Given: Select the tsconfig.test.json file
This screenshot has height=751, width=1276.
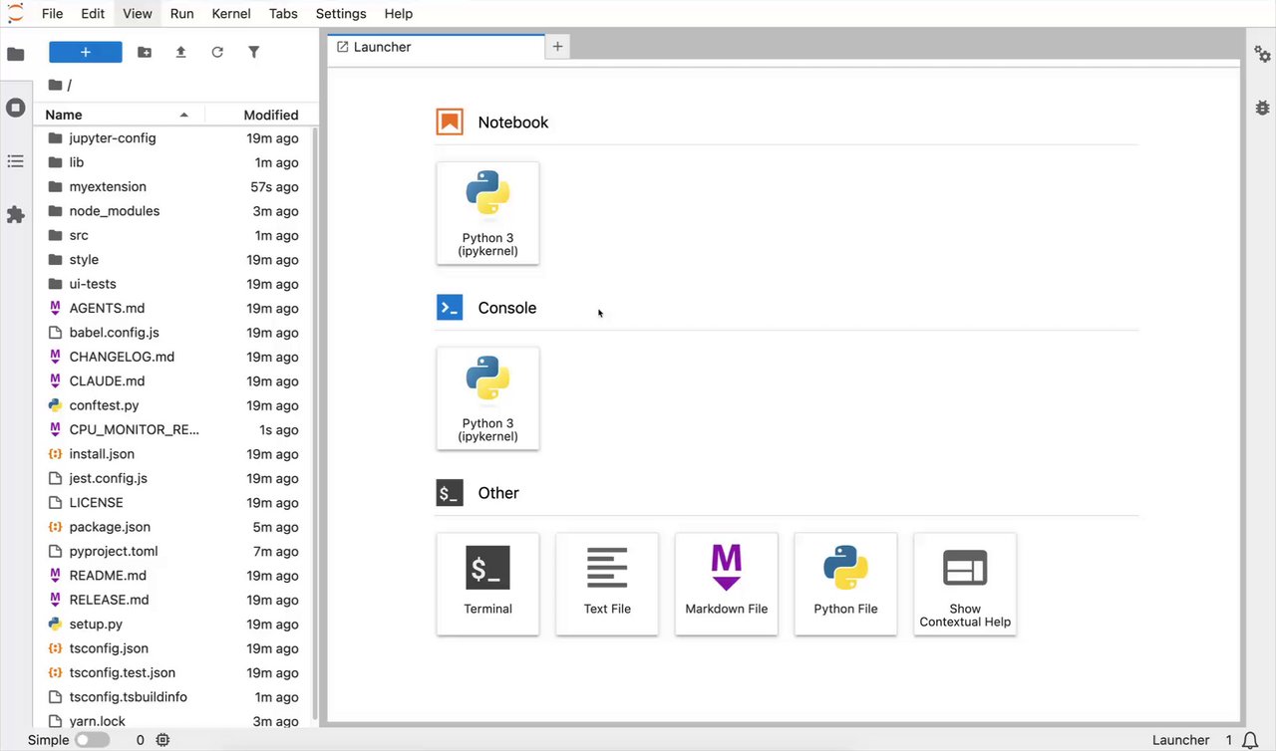Looking at the screenshot, I should tap(173, 672).
